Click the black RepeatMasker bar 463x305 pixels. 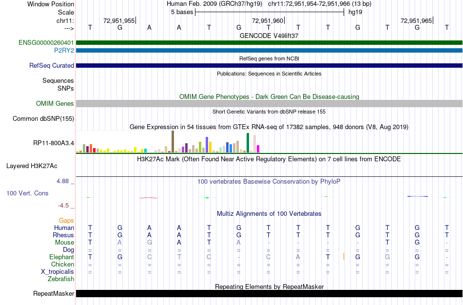270,293
